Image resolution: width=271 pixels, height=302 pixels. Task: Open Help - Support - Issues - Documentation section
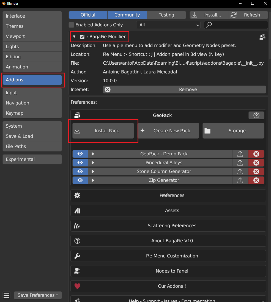click(x=168, y=299)
